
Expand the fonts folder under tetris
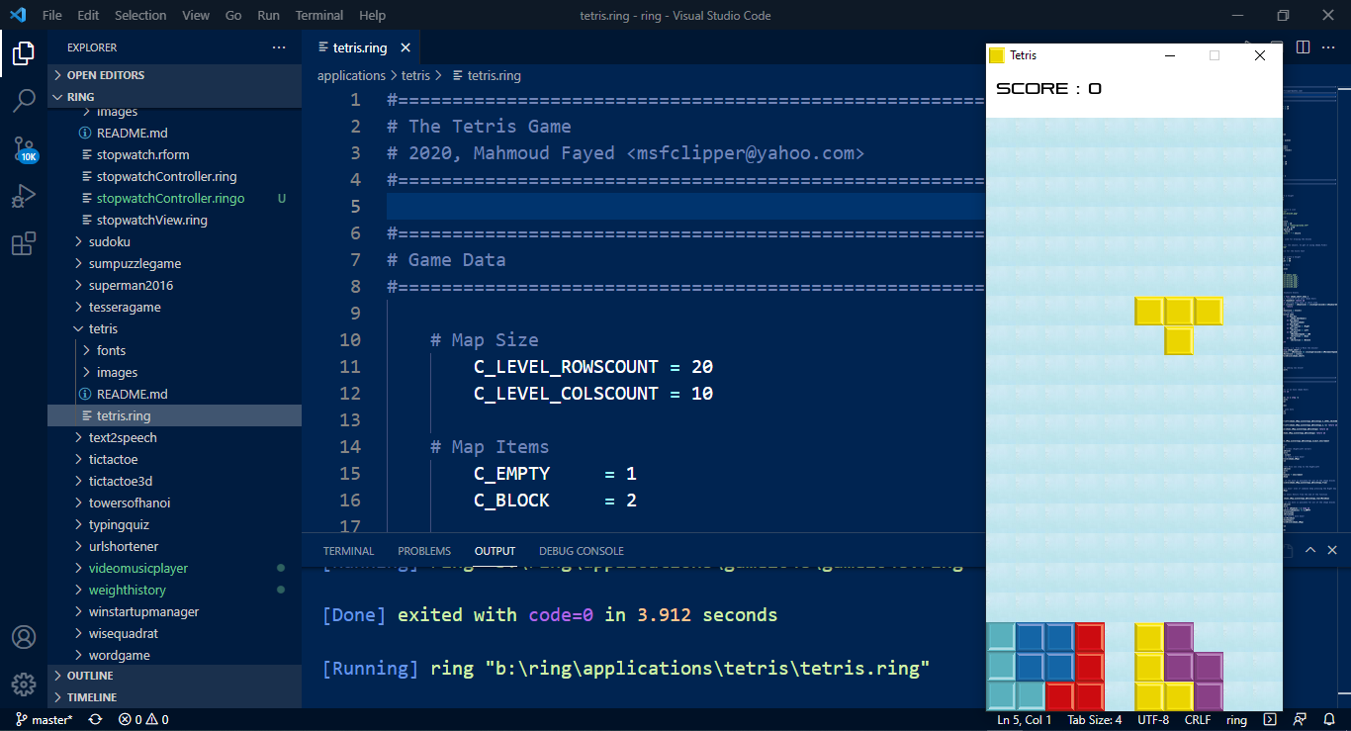pos(111,350)
